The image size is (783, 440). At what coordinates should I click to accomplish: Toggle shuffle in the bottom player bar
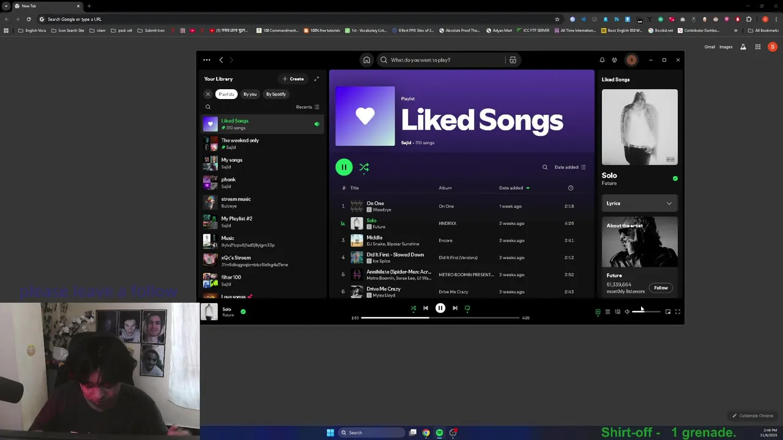[414, 308]
